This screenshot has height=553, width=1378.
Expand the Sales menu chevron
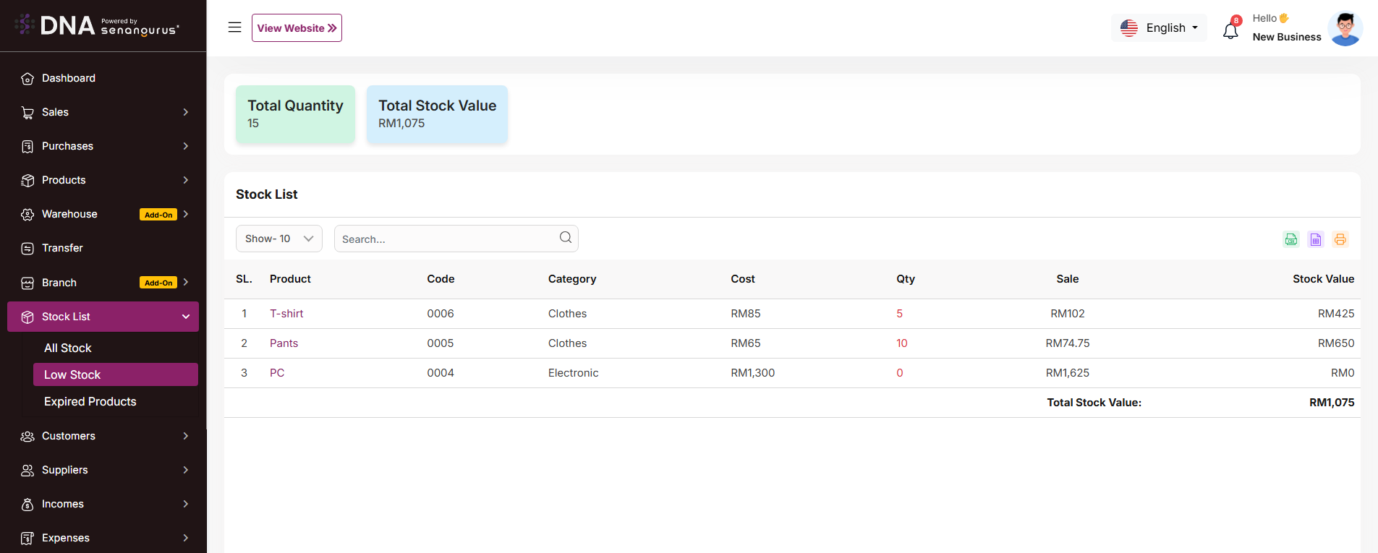click(x=186, y=112)
